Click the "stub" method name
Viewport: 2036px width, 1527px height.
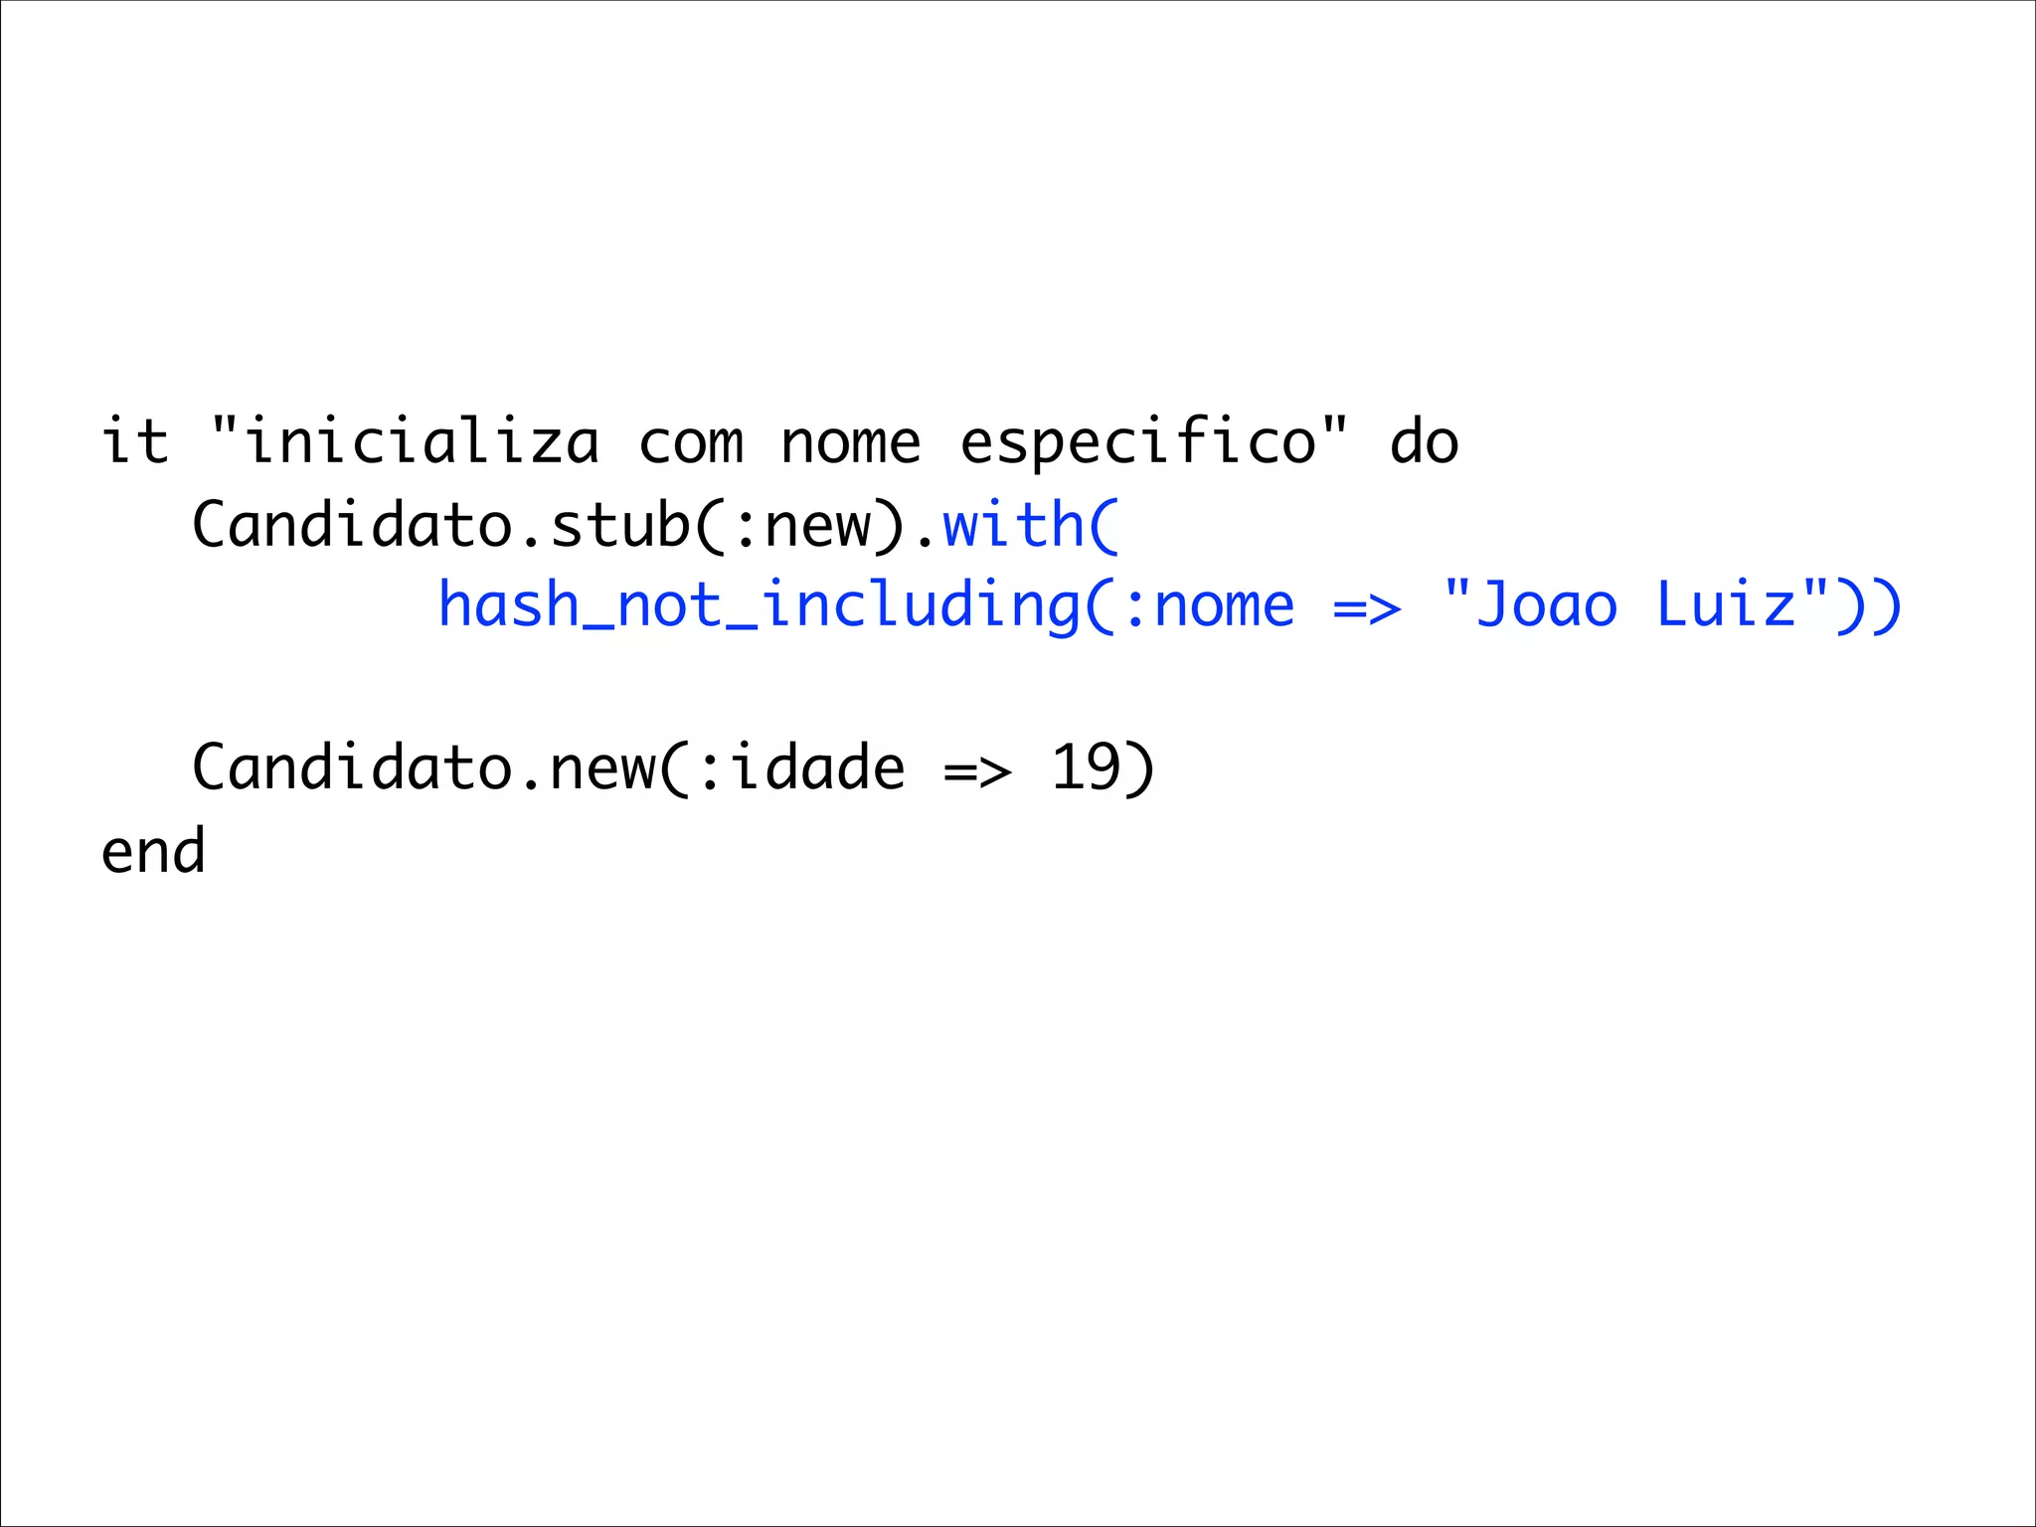pos(619,524)
